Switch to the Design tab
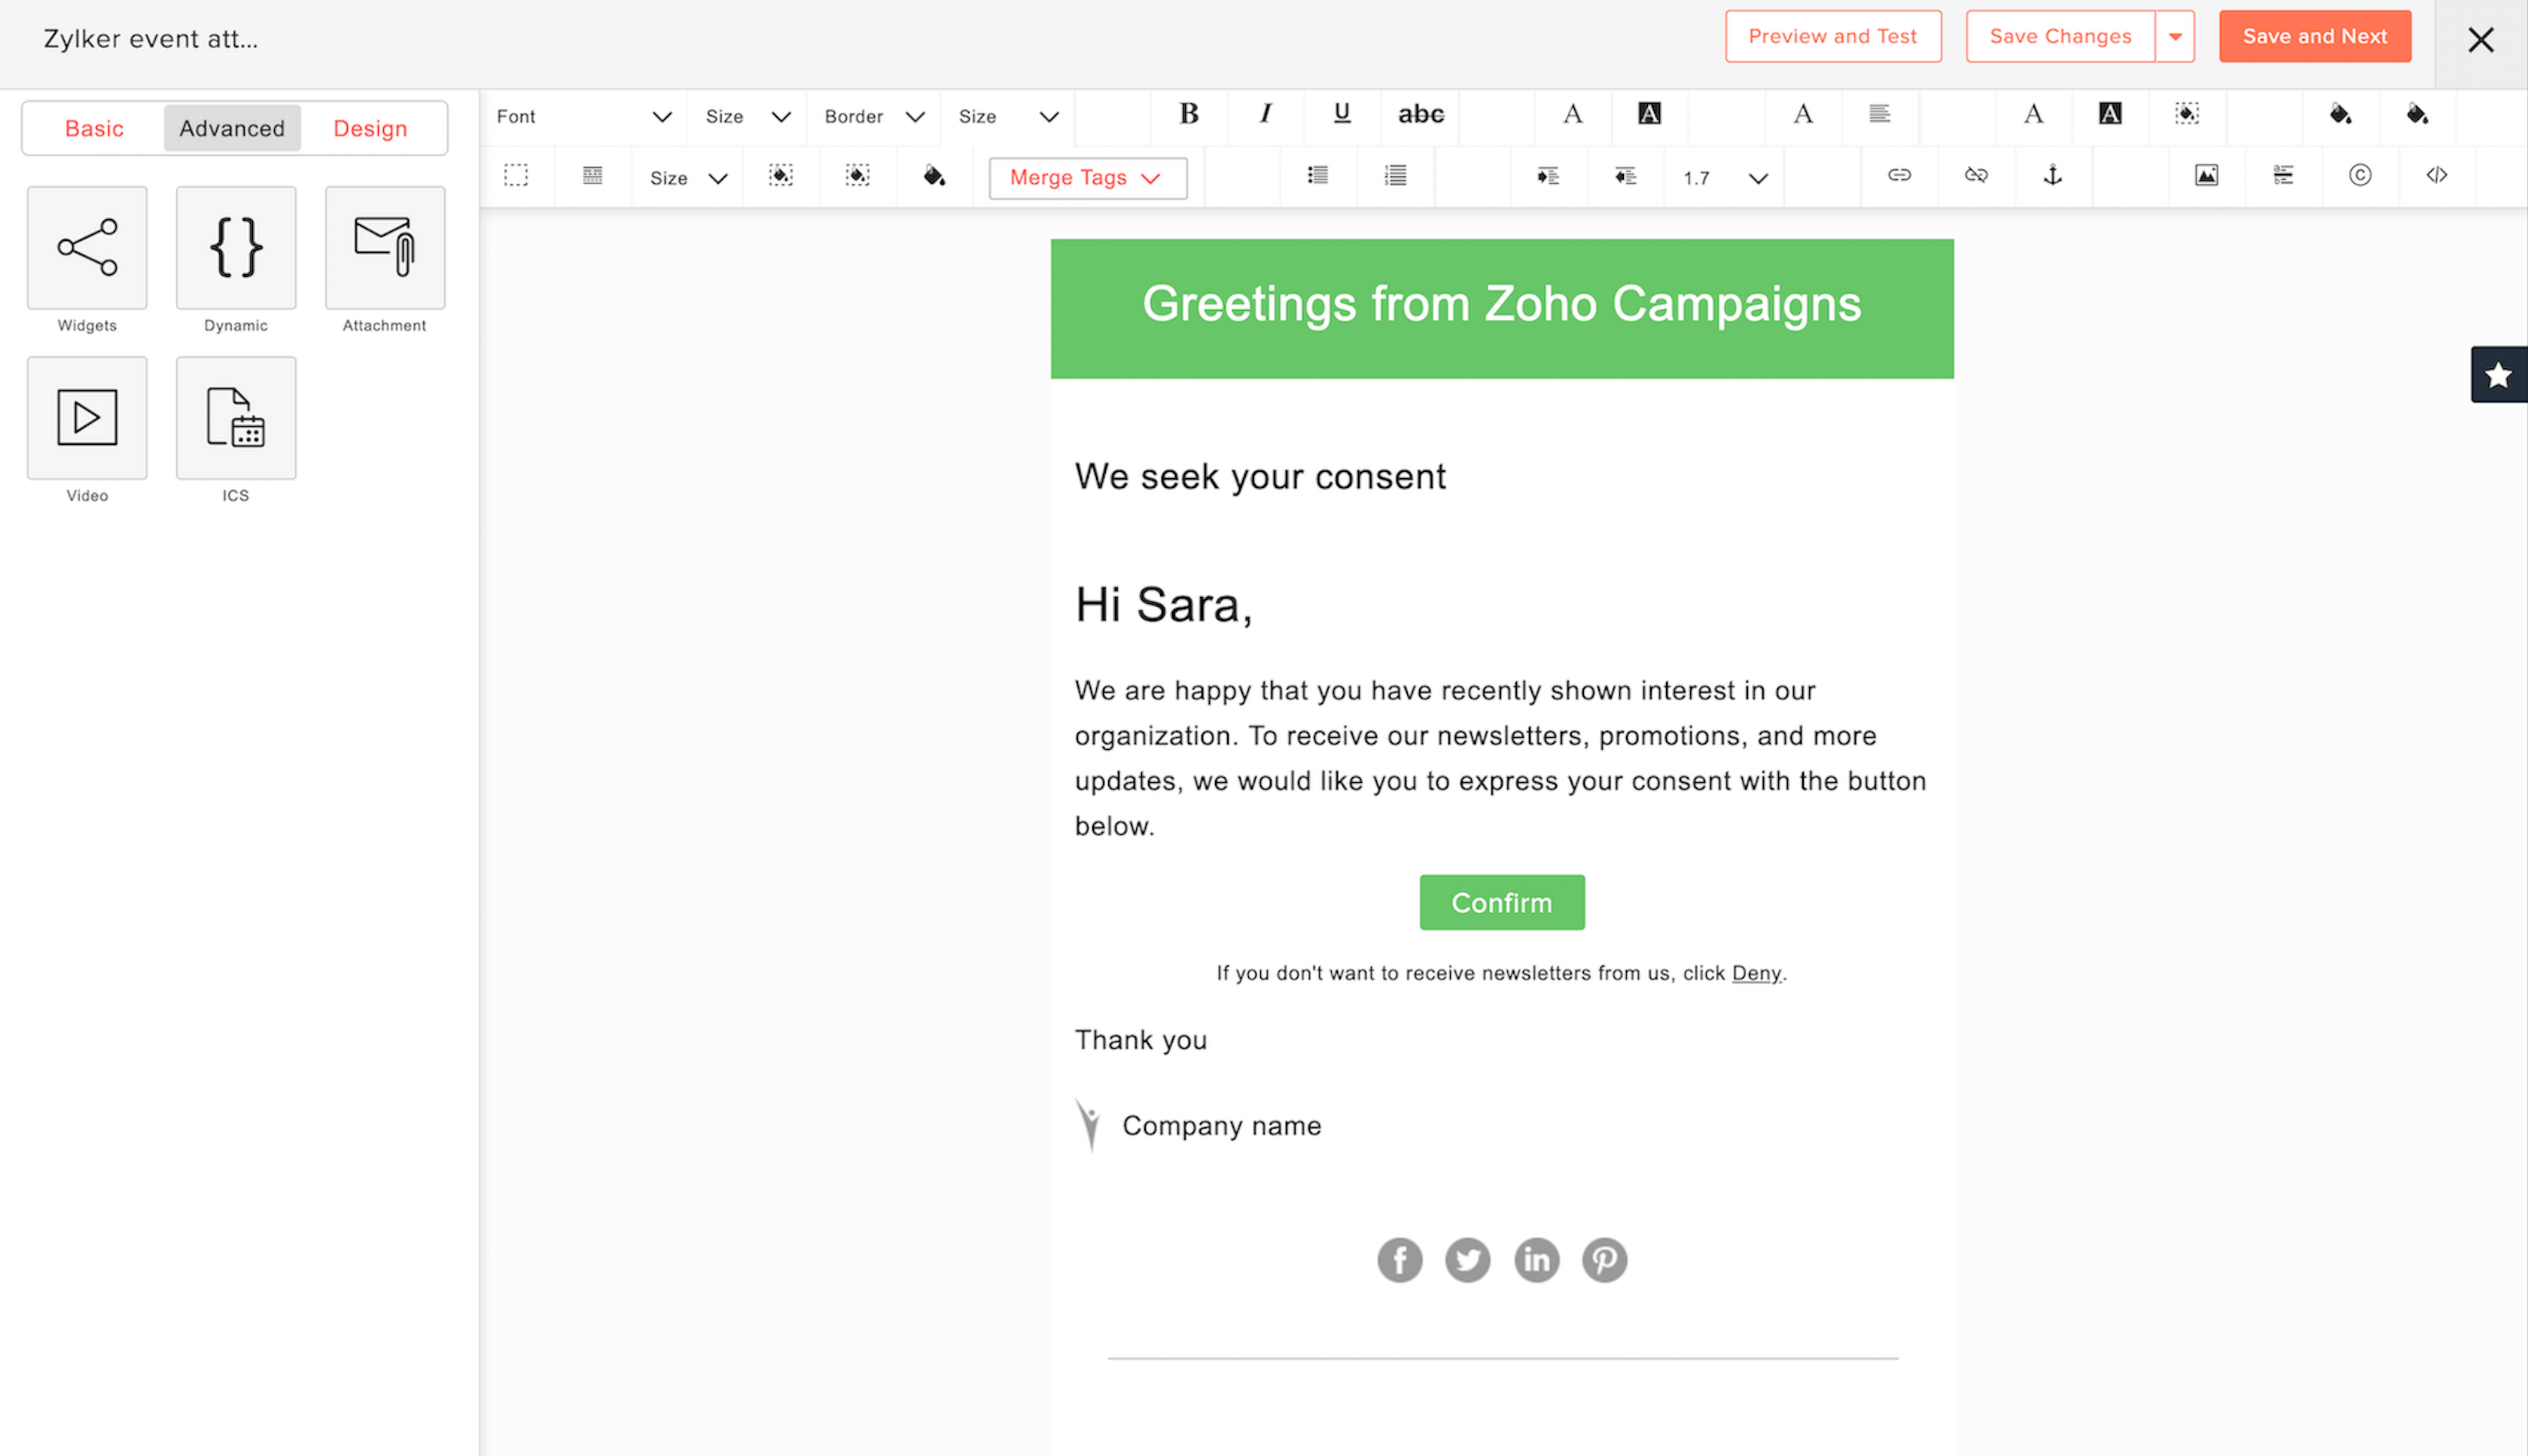The width and height of the screenshot is (2528, 1456). [370, 128]
